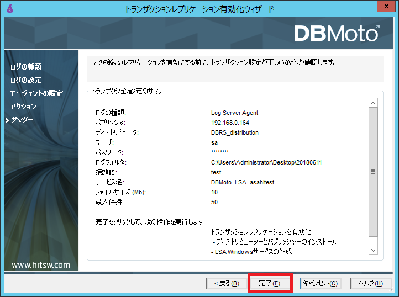399x297 pixels.
Task: Click the user value sa
Action: tap(214, 142)
